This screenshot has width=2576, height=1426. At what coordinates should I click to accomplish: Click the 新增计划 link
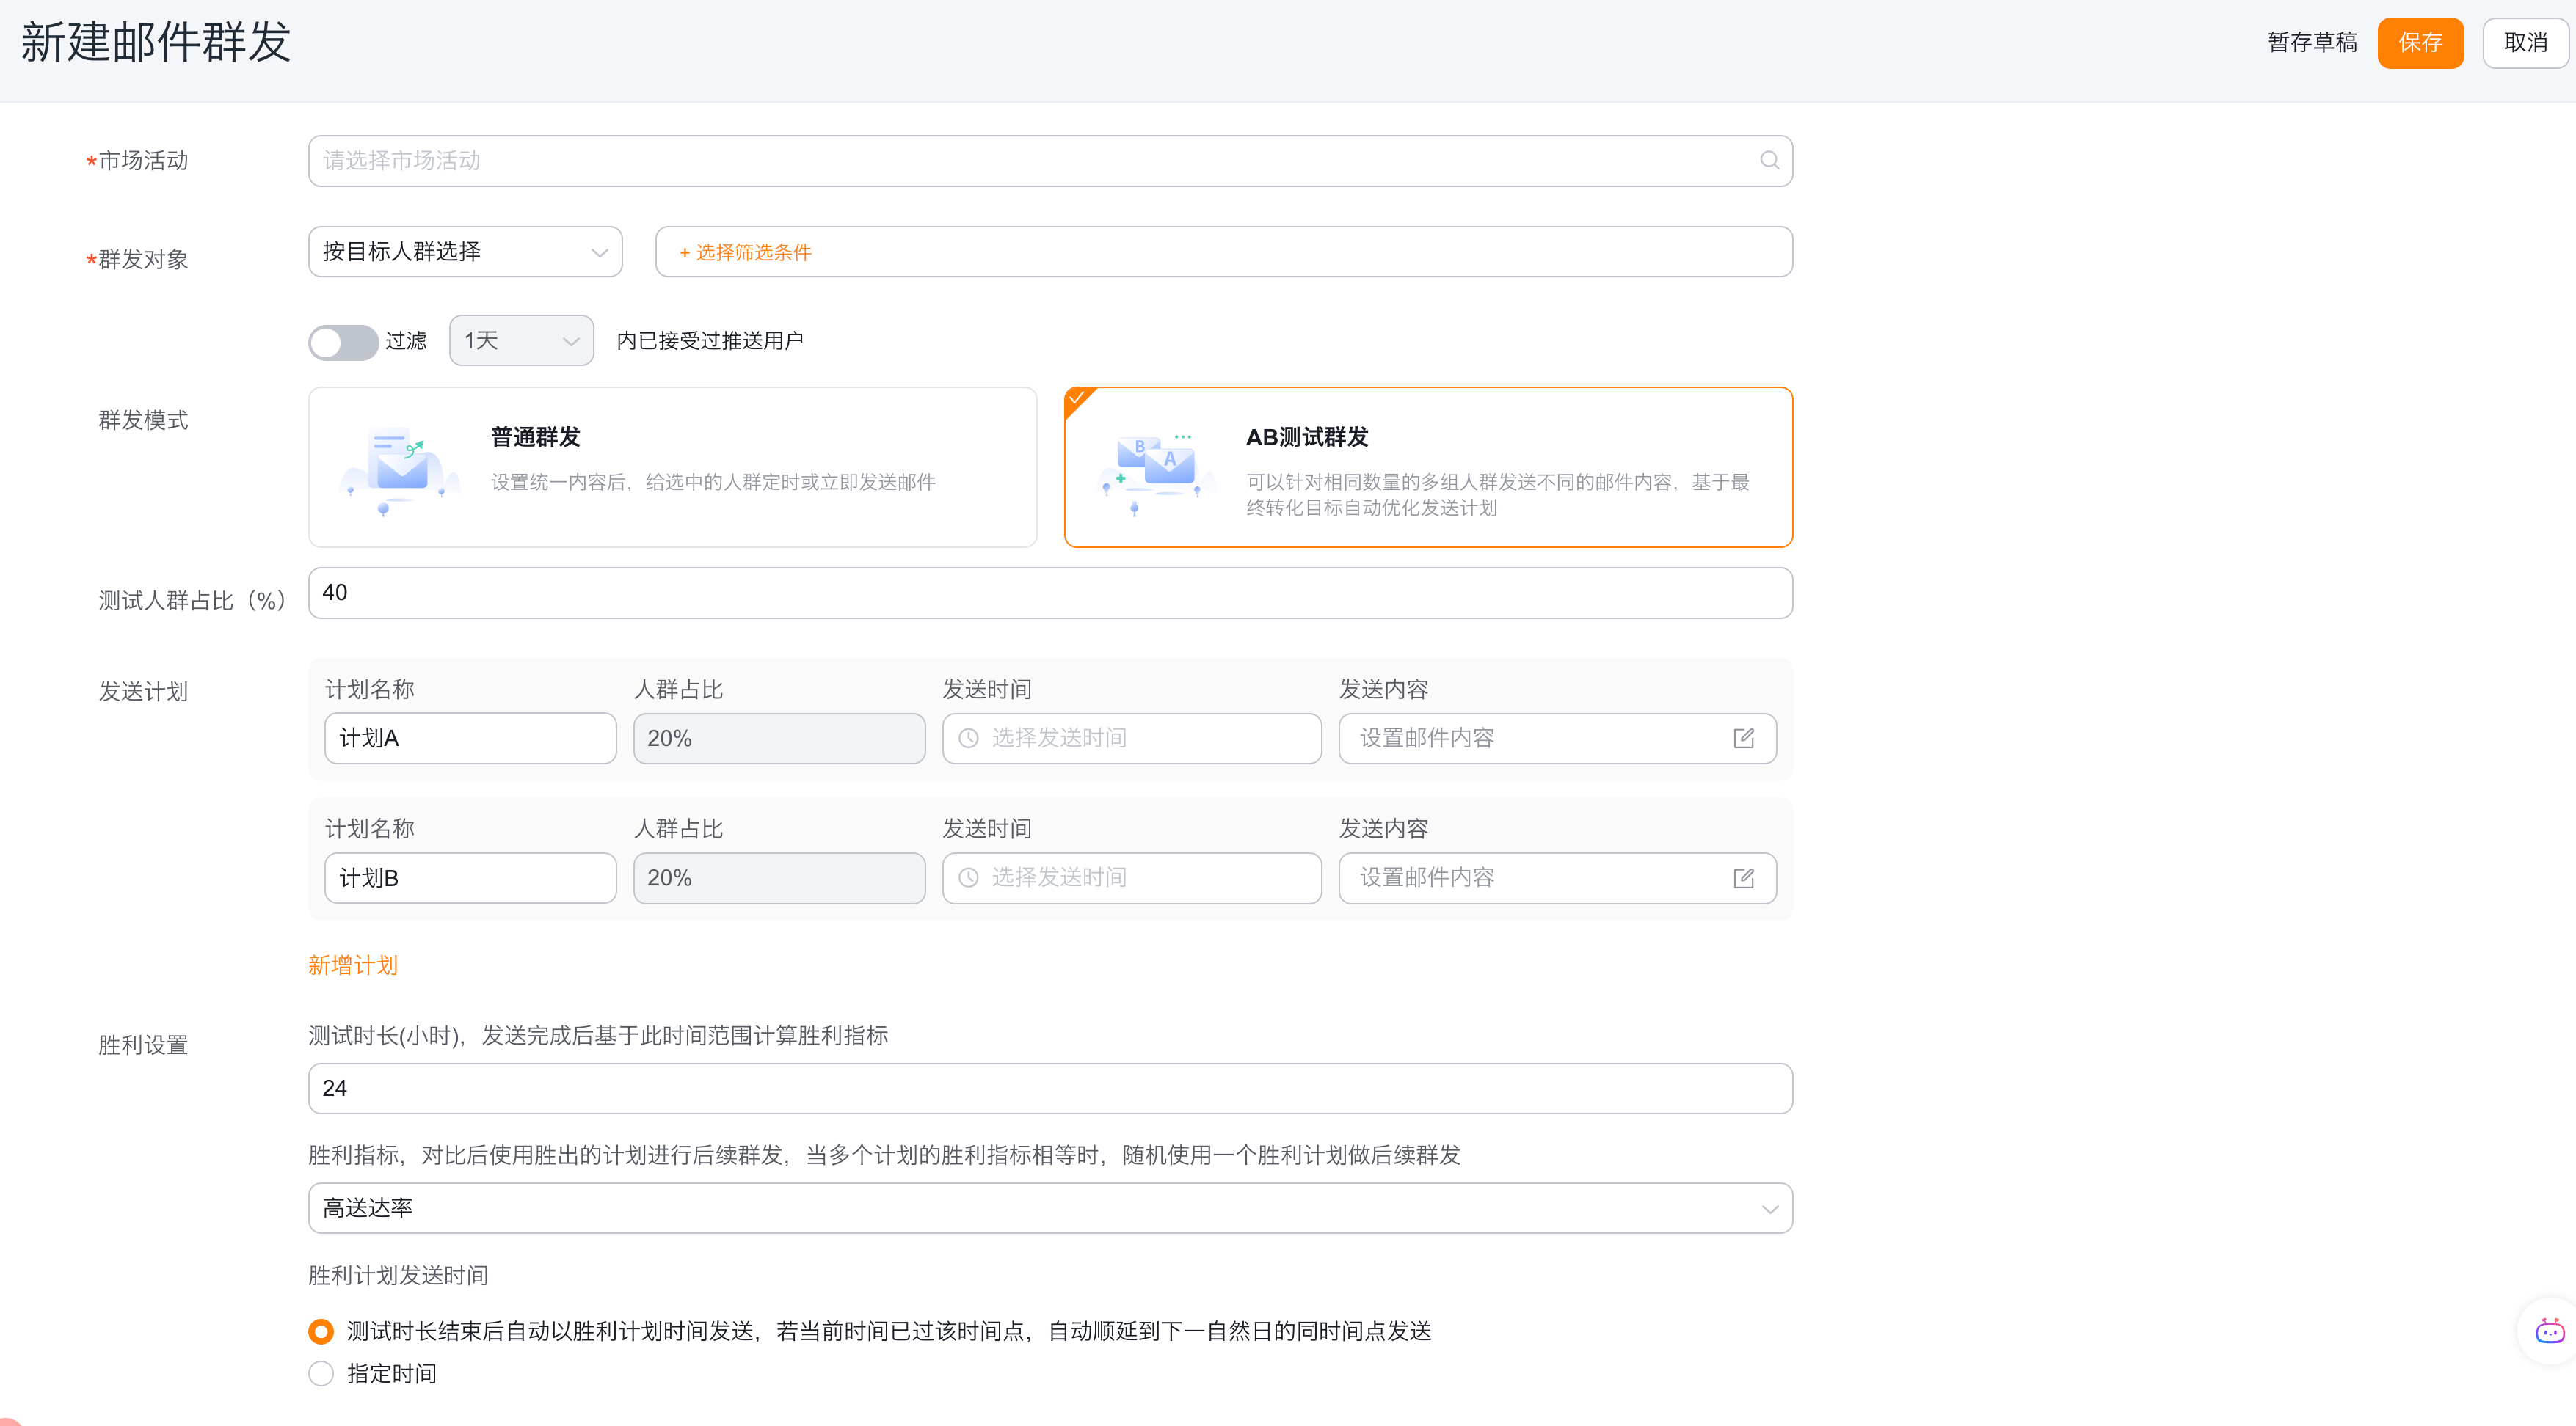point(353,965)
